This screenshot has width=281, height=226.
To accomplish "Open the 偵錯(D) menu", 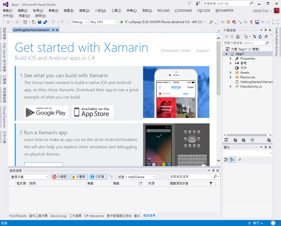I will (x=84, y=11).
